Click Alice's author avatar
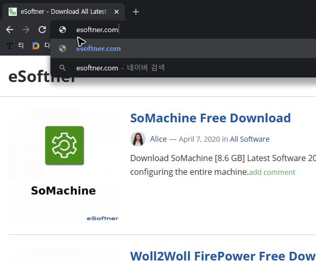 138,139
